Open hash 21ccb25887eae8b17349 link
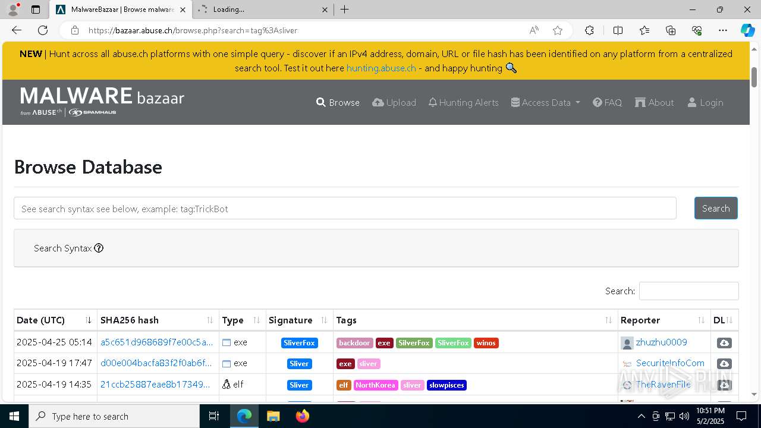Image resolution: width=761 pixels, height=428 pixels. point(155,385)
